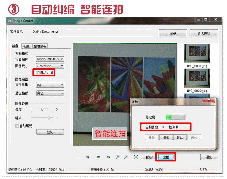Click the 稳定度 stability progress bar
Viewport: 227px width, 179px height.
tap(176, 117)
